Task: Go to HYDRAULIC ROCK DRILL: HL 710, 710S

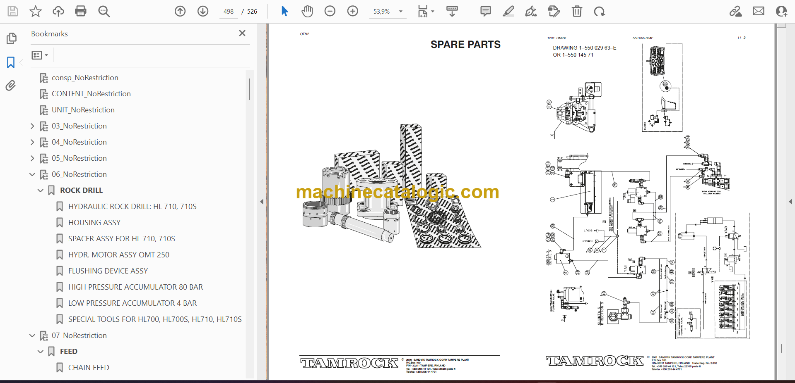Action: pyautogui.click(x=132, y=207)
